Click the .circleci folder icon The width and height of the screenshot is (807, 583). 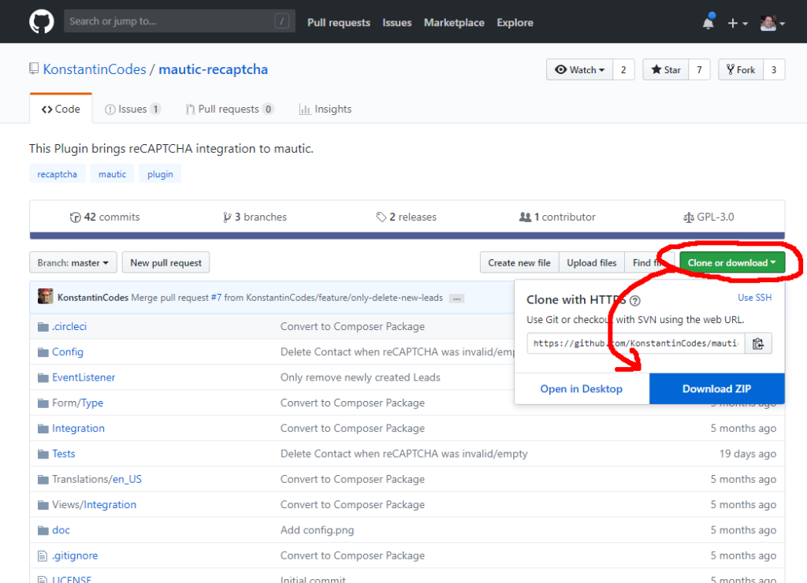(43, 327)
